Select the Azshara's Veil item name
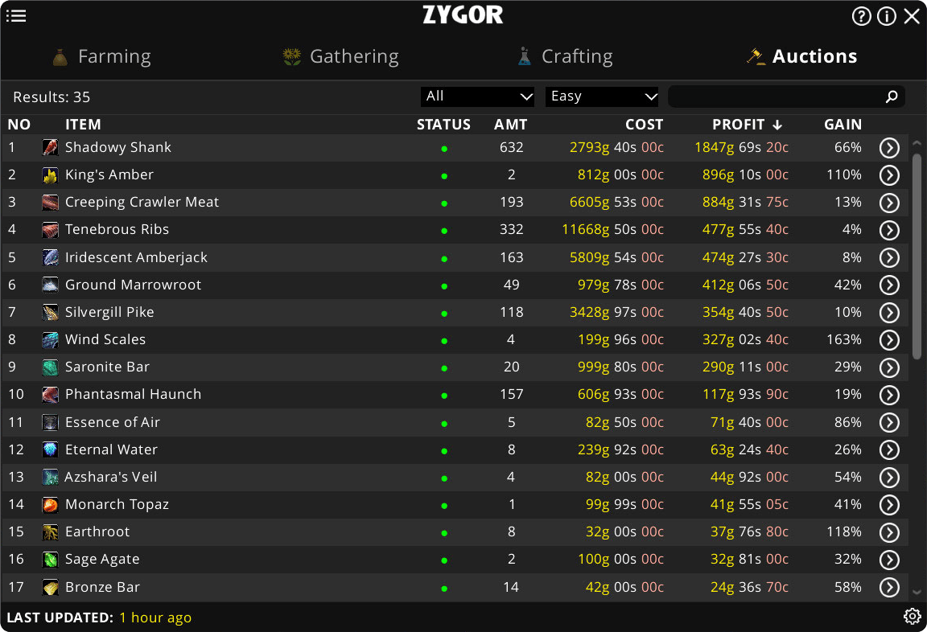927x632 pixels. (110, 477)
